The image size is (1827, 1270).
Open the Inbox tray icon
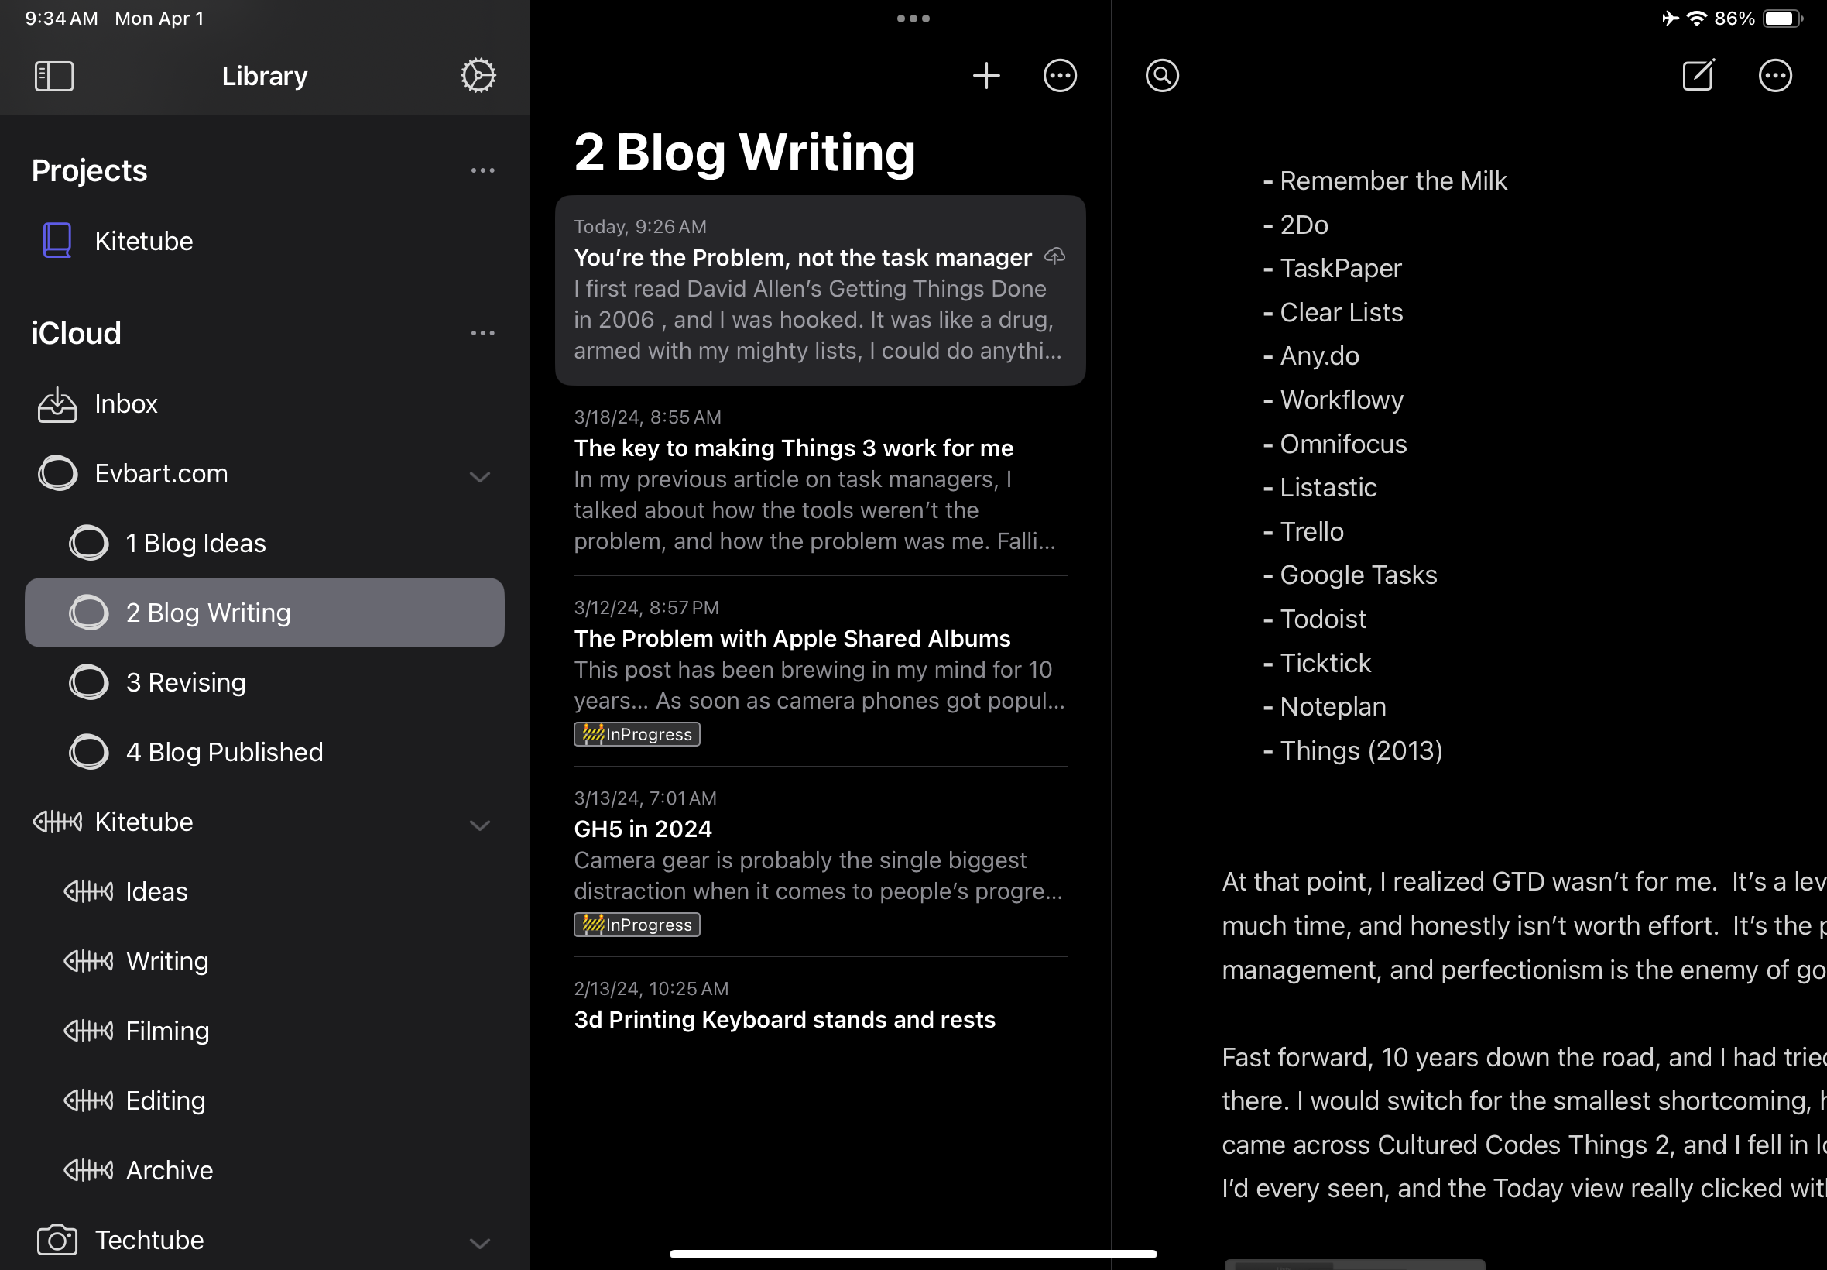(57, 404)
